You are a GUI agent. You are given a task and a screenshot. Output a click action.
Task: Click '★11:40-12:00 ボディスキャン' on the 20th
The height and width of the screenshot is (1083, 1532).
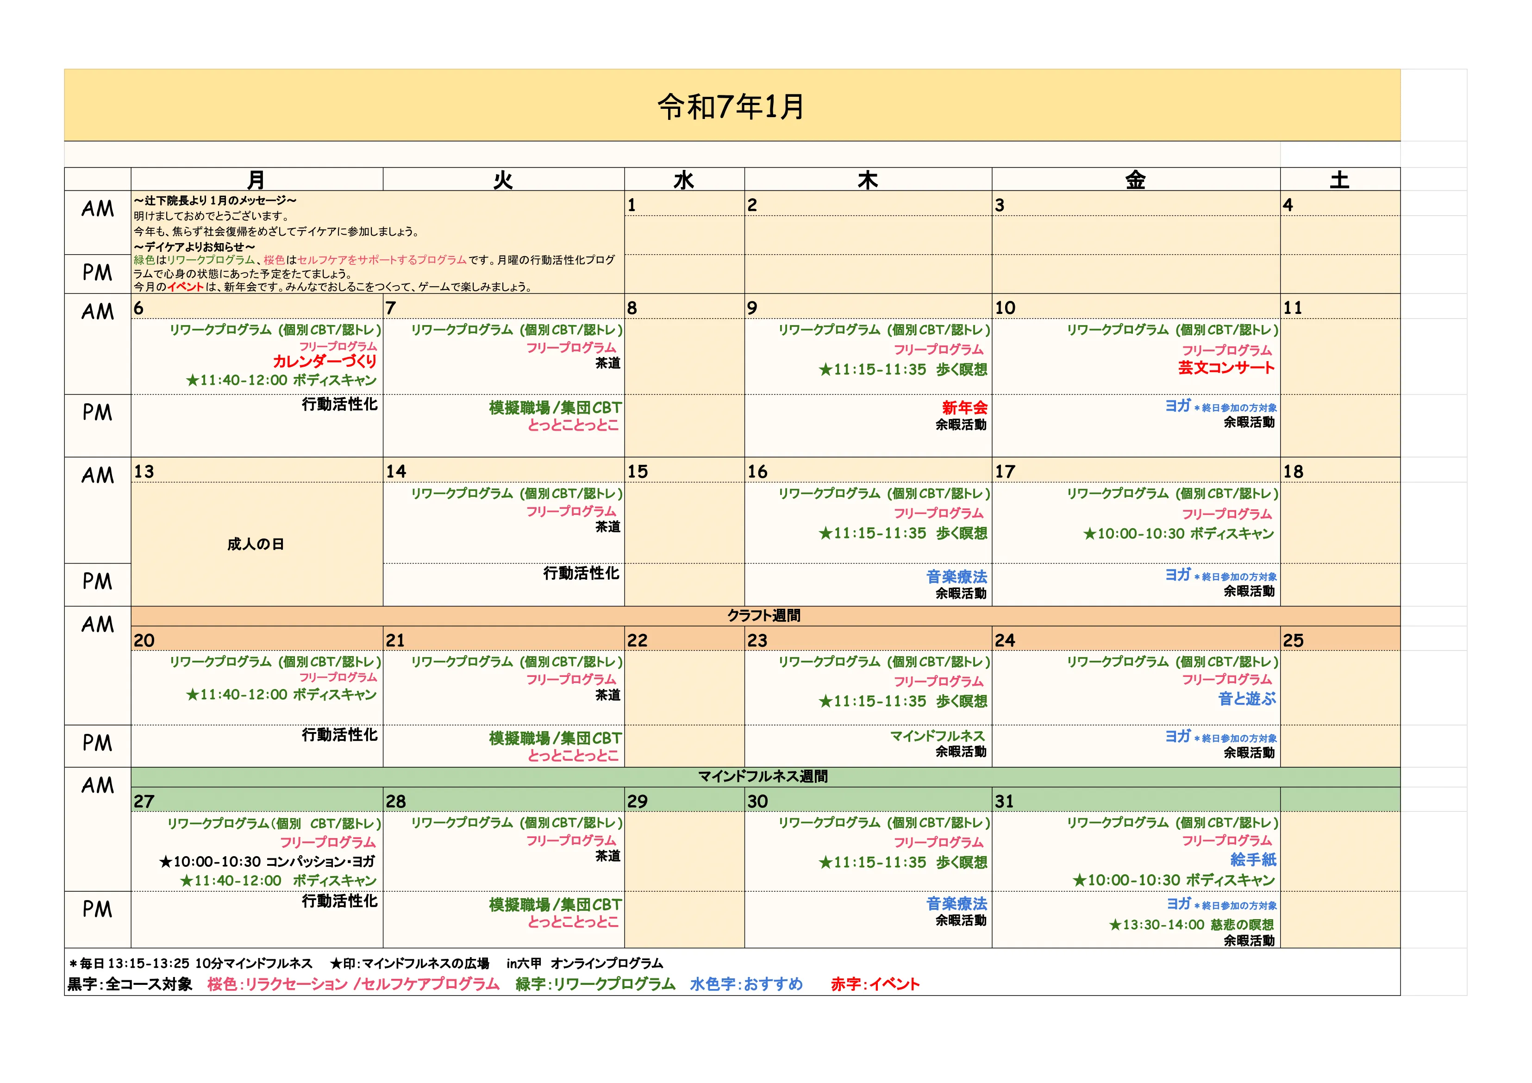(281, 695)
